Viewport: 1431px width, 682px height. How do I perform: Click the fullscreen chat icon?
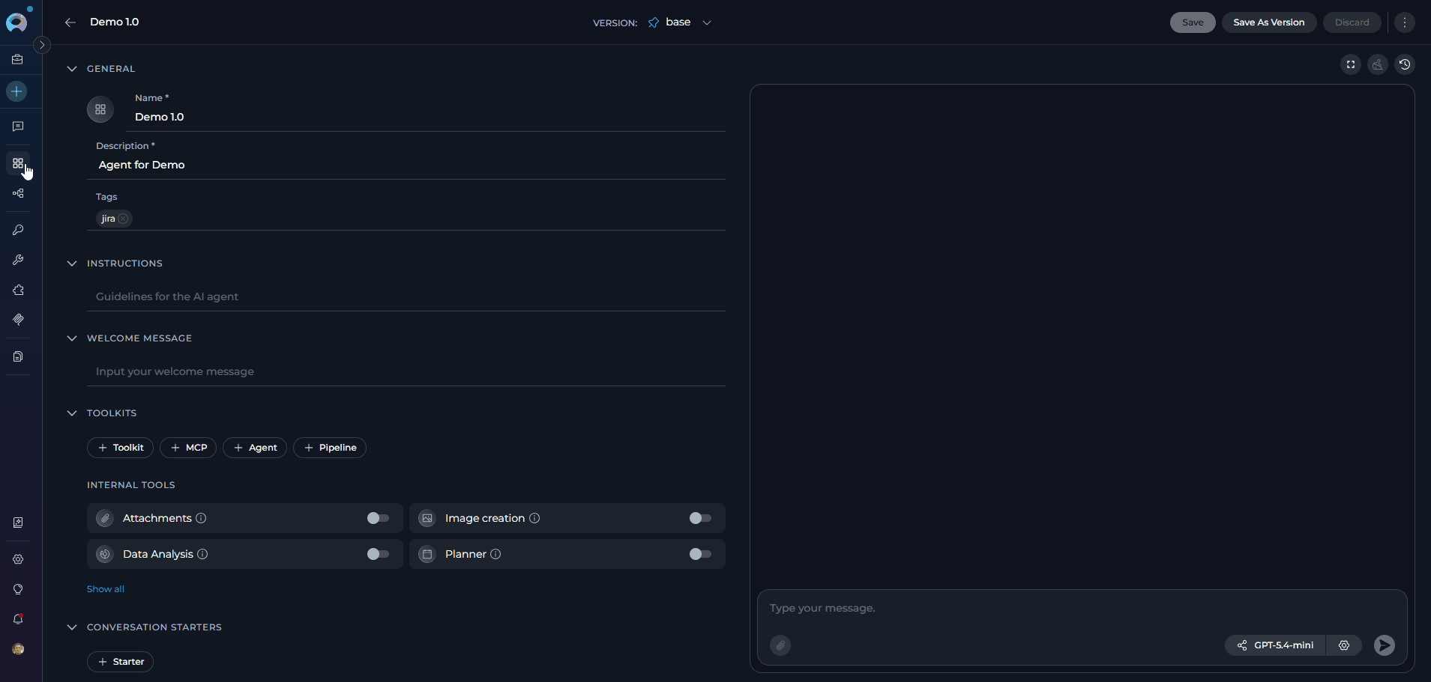1350,64
